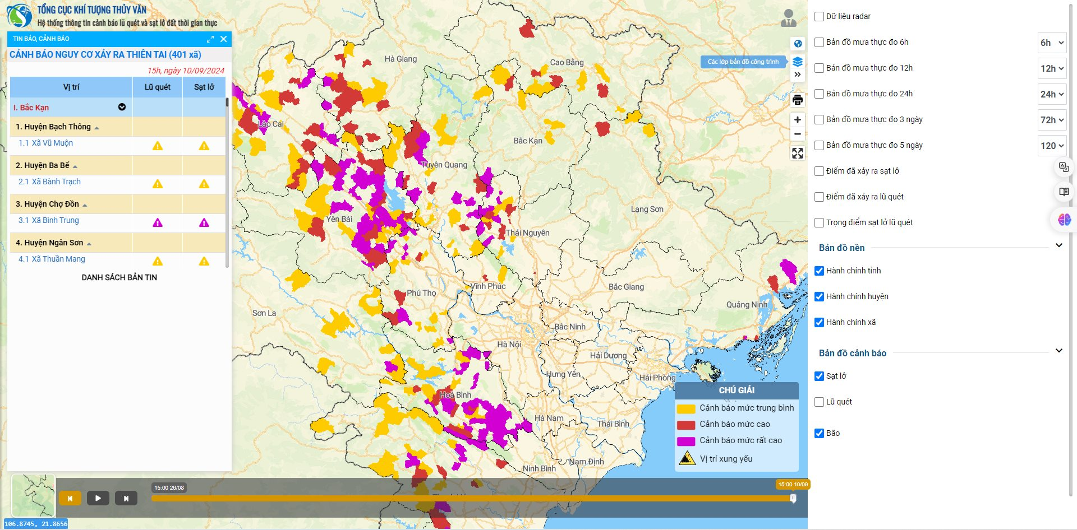Open the Xã Vũ Muộn link

(x=52, y=143)
